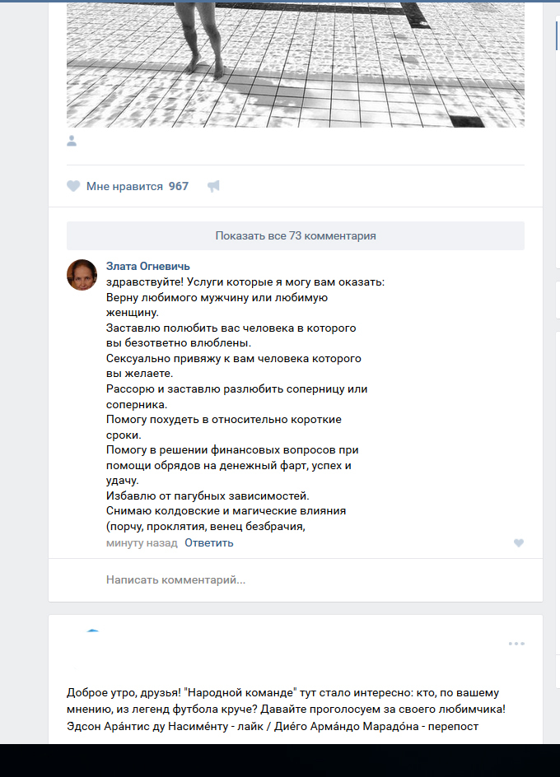Screen dimensions: 560x777
Task: Click the 967 likes counter
Action: click(179, 186)
